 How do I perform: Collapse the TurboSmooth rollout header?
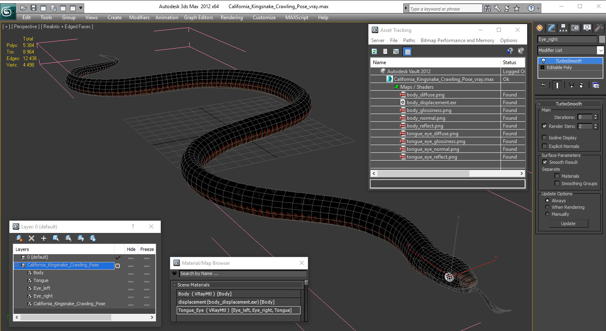coord(568,104)
